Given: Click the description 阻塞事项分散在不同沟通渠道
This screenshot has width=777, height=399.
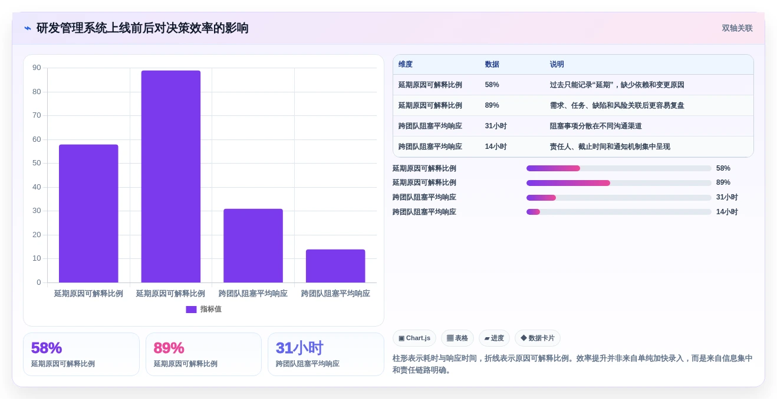Looking at the screenshot, I should (x=596, y=126).
